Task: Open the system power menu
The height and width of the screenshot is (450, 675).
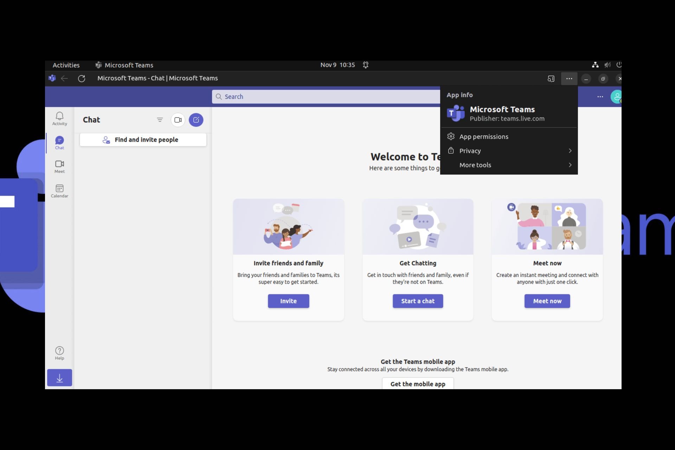Action: click(x=619, y=65)
